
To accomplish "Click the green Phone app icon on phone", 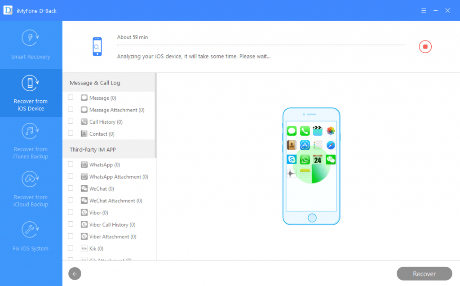I will click(x=305, y=131).
